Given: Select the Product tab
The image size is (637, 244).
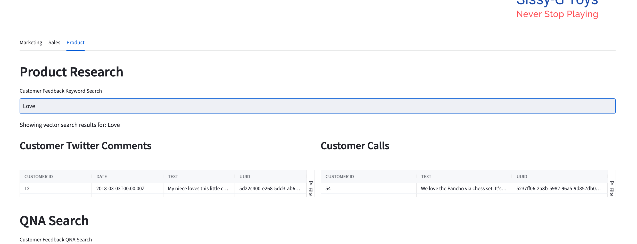Looking at the screenshot, I should coord(75,42).
